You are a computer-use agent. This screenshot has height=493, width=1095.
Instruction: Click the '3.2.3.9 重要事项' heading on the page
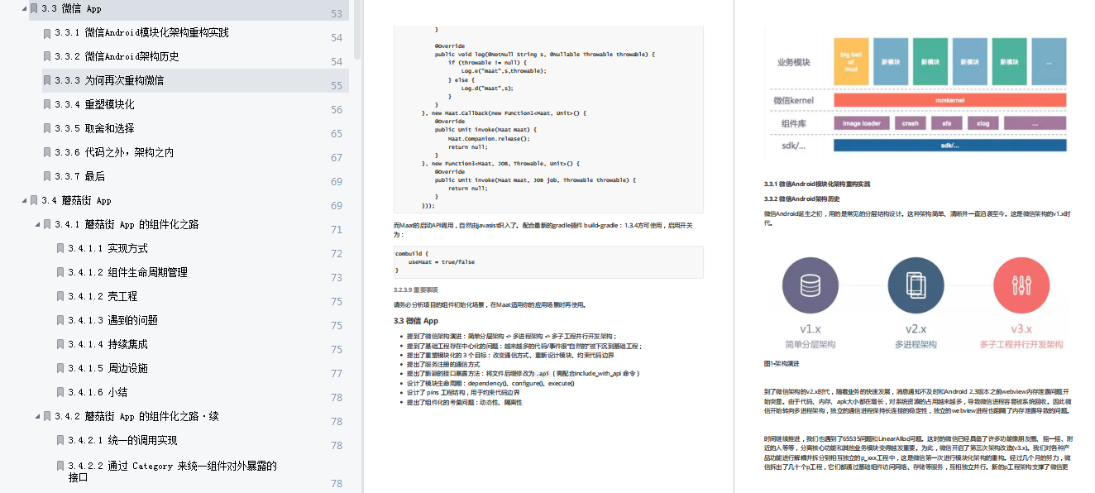[x=415, y=290]
